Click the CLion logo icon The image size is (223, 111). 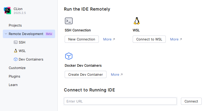tap(7, 11)
